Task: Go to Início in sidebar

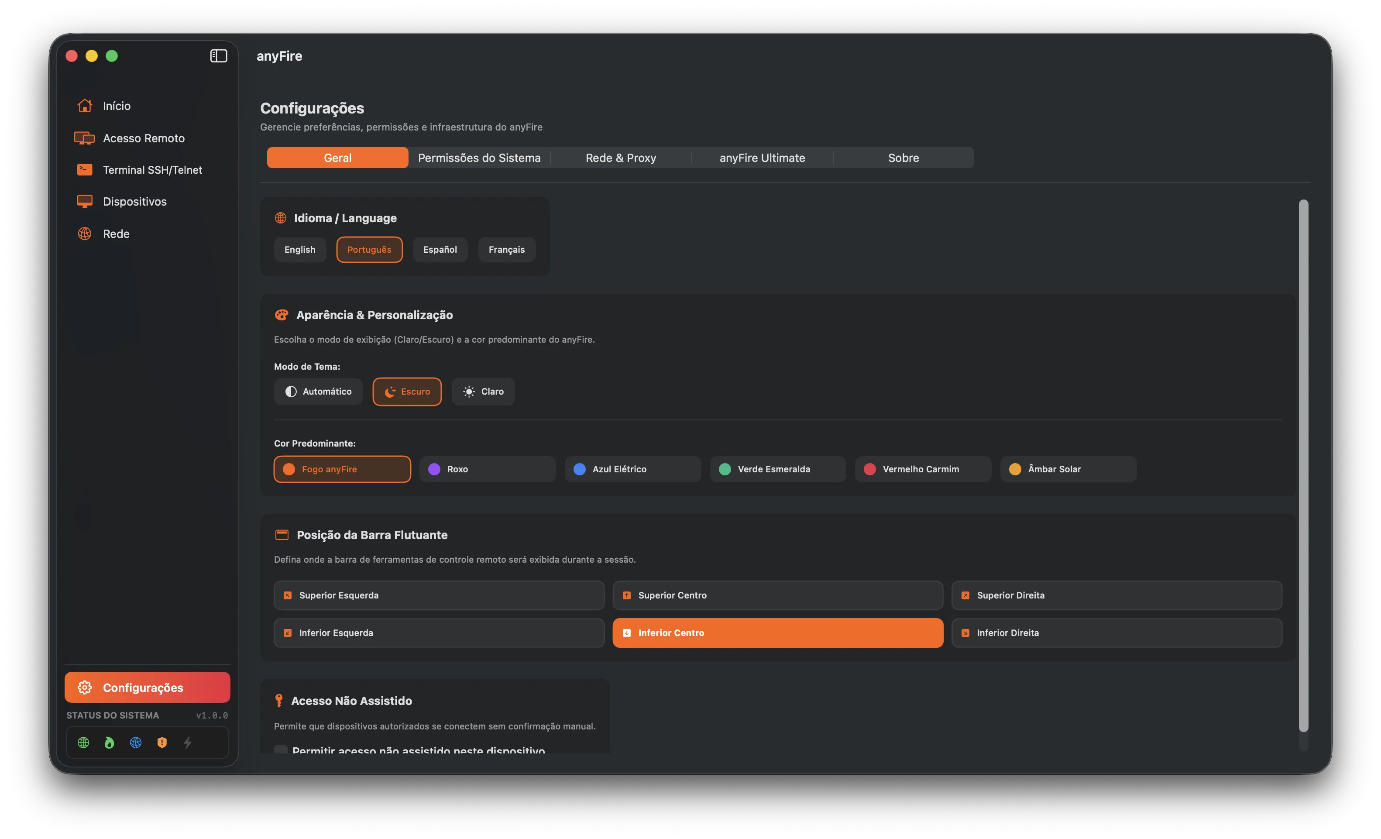Action: [148, 106]
